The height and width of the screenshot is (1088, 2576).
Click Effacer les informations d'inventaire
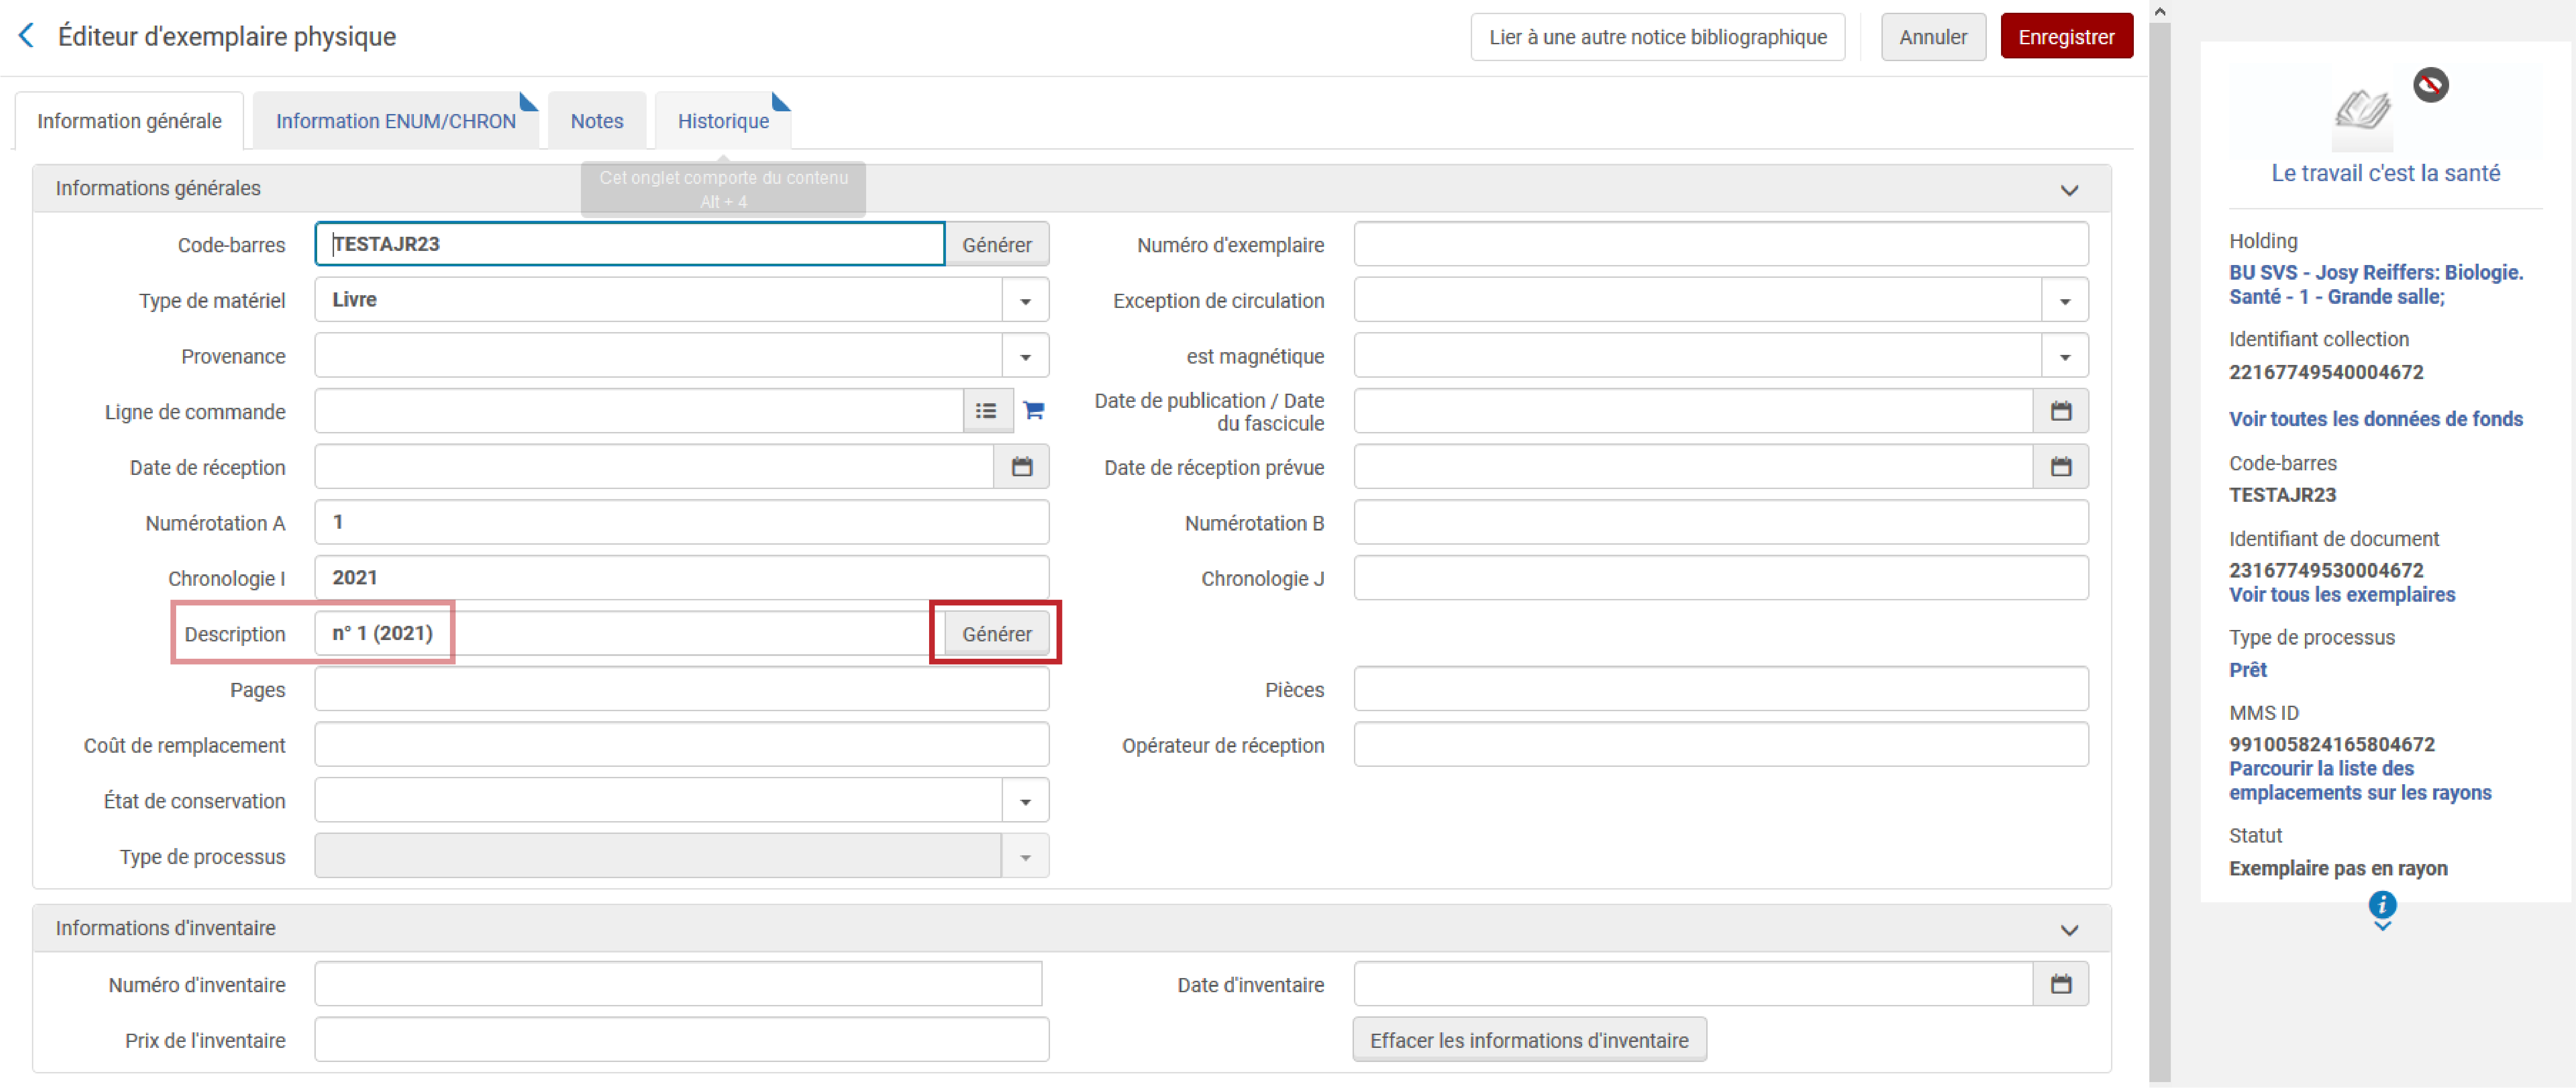pyautogui.click(x=1529, y=1040)
